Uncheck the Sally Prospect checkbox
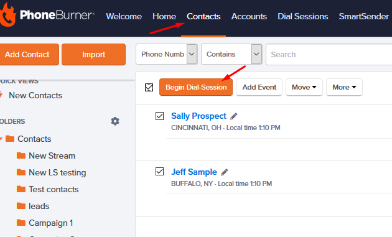Image resolution: width=392 pixels, height=237 pixels. coord(159,116)
